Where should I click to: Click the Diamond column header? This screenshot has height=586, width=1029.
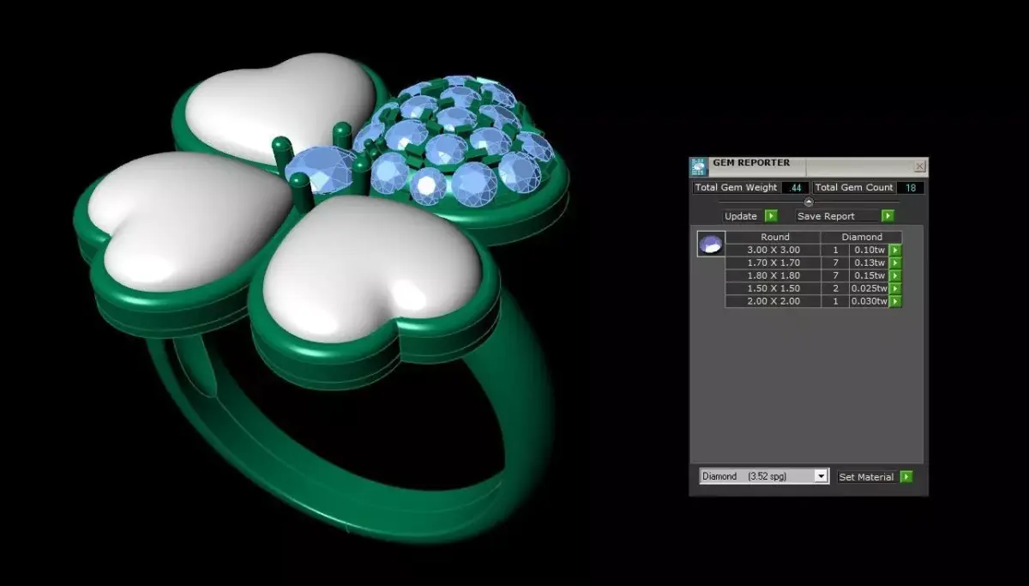coord(861,237)
